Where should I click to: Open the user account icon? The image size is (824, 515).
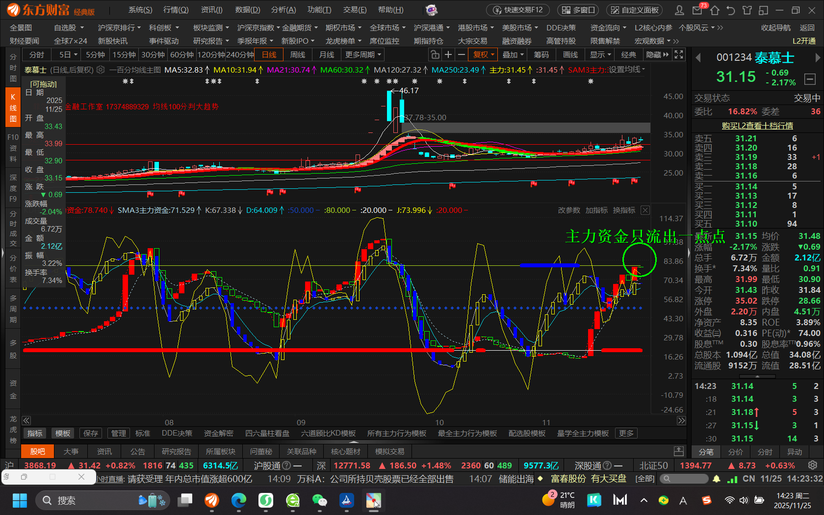[x=679, y=10]
